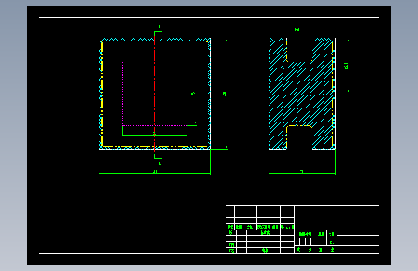Click the section view label above the hatched view
The width and height of the screenshot is (418, 271).
297,30
